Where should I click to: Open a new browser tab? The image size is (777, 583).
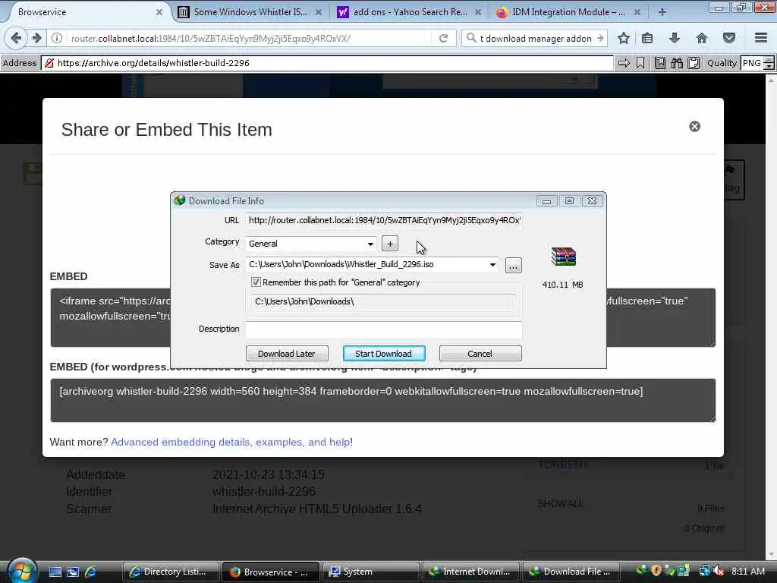662,12
